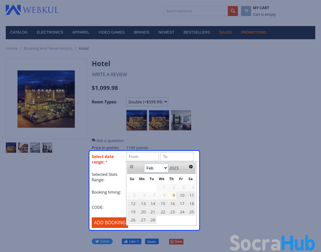Pick February 12 in the calendar
The width and height of the screenshot is (321, 252).
tap(132, 204)
